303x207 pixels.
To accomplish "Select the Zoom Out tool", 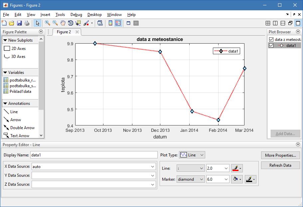I will (55, 23).
